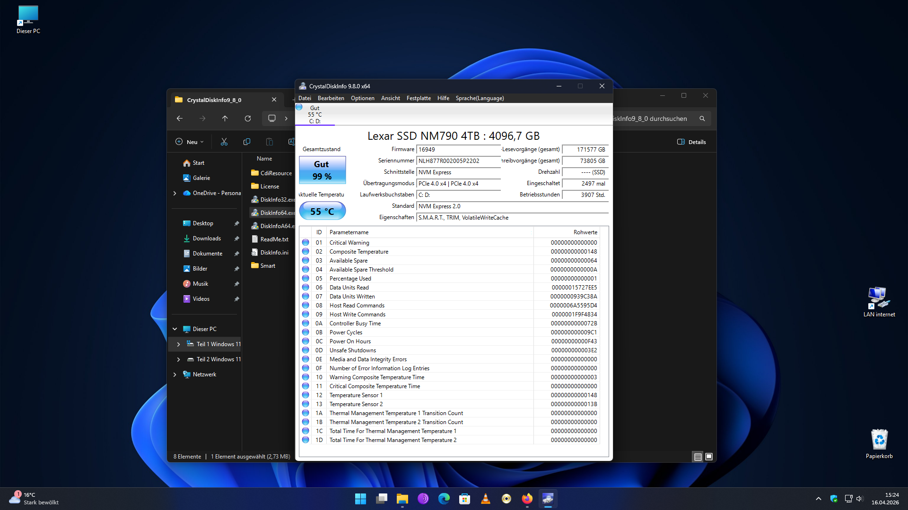Click the Refresh icon in File Explorer
The width and height of the screenshot is (908, 510).
pyautogui.click(x=248, y=119)
